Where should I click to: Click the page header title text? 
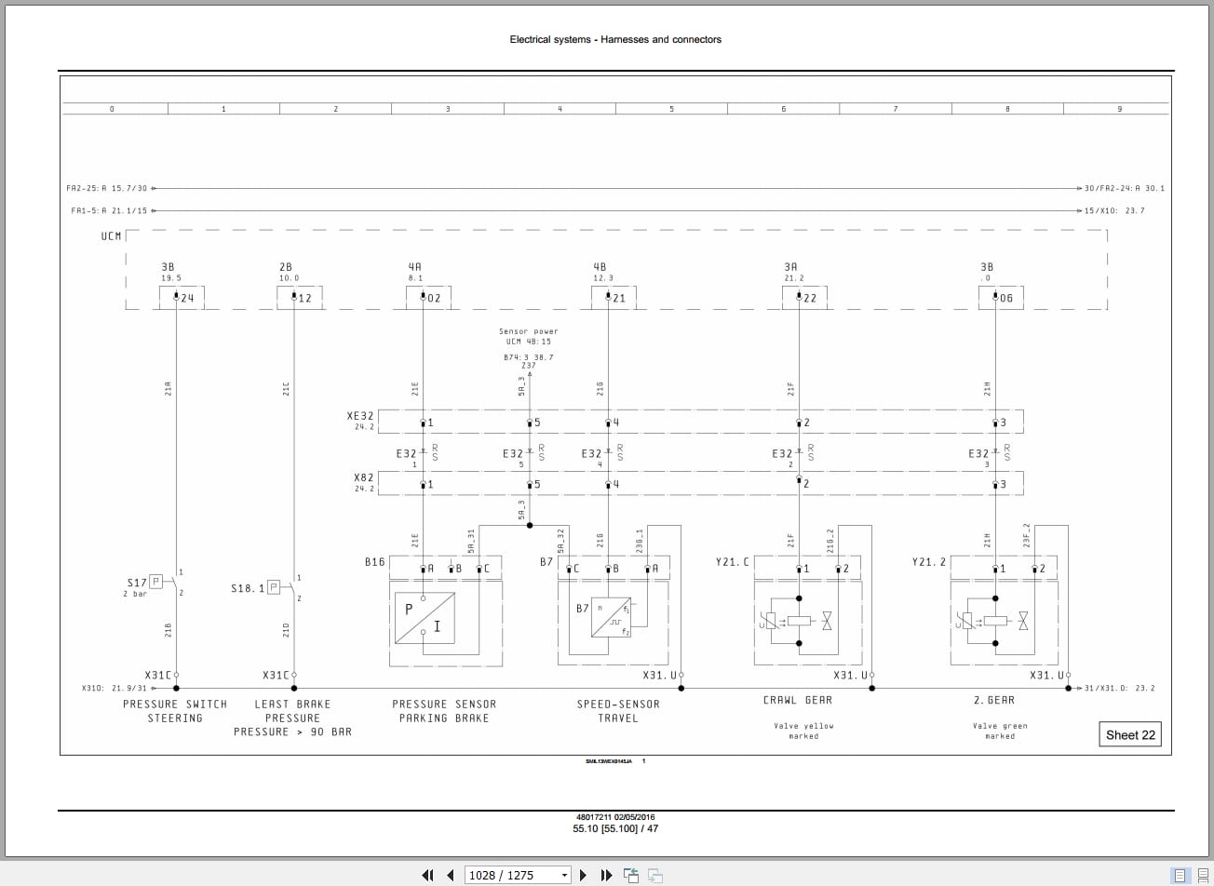point(615,39)
